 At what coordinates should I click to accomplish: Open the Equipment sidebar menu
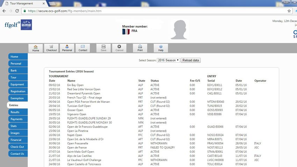(x=18, y=84)
